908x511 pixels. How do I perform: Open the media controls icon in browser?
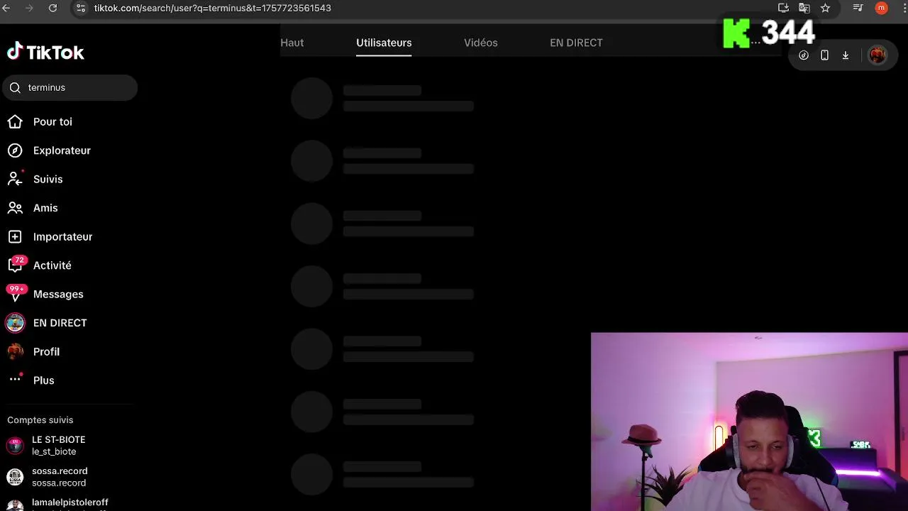coord(858,8)
